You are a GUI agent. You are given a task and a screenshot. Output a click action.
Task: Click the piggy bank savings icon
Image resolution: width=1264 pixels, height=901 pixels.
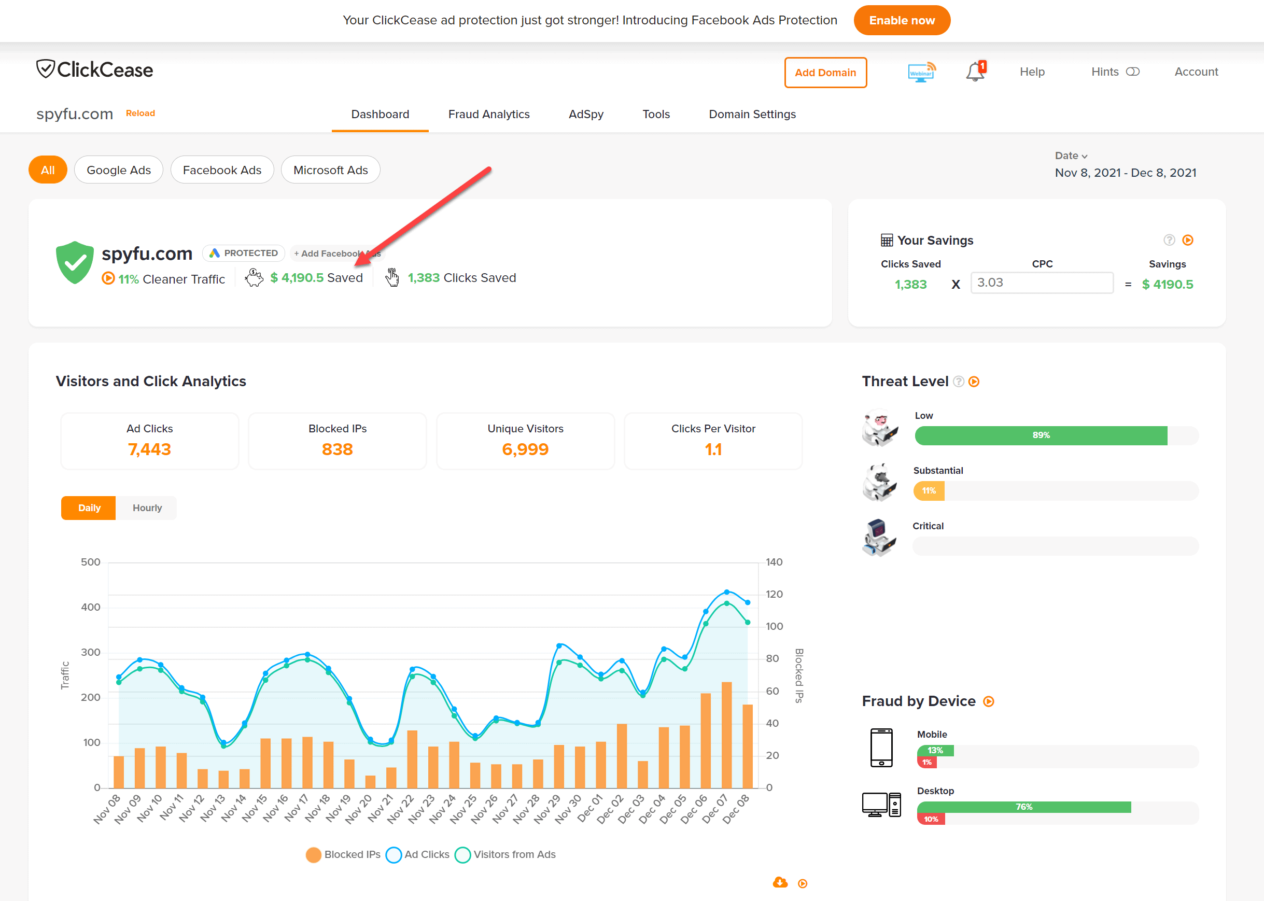[254, 278]
